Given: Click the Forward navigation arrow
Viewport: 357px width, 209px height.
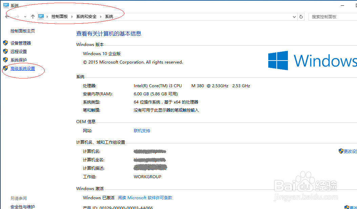Looking at the screenshot, I should (x=17, y=17).
